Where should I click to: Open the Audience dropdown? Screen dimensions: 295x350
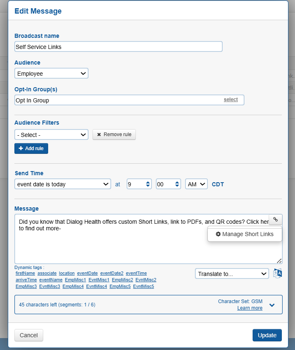coord(51,74)
